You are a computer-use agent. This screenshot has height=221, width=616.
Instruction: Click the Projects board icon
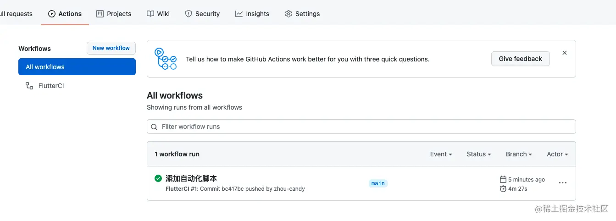100,14
